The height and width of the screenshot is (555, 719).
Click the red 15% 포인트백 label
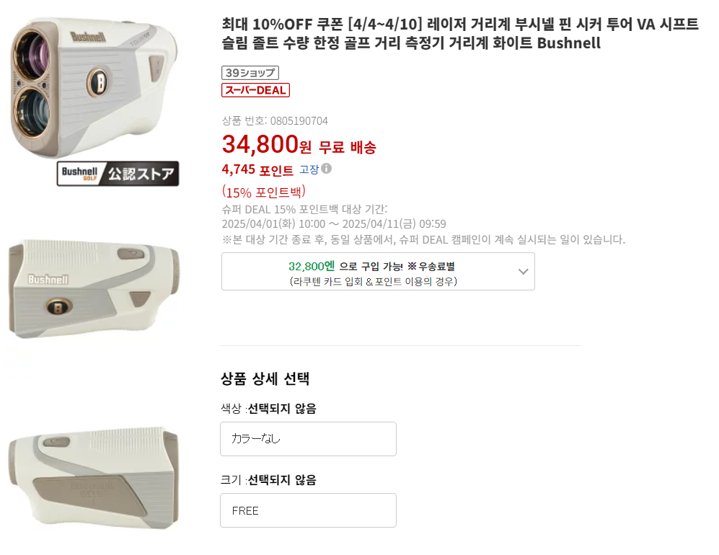pyautogui.click(x=264, y=192)
